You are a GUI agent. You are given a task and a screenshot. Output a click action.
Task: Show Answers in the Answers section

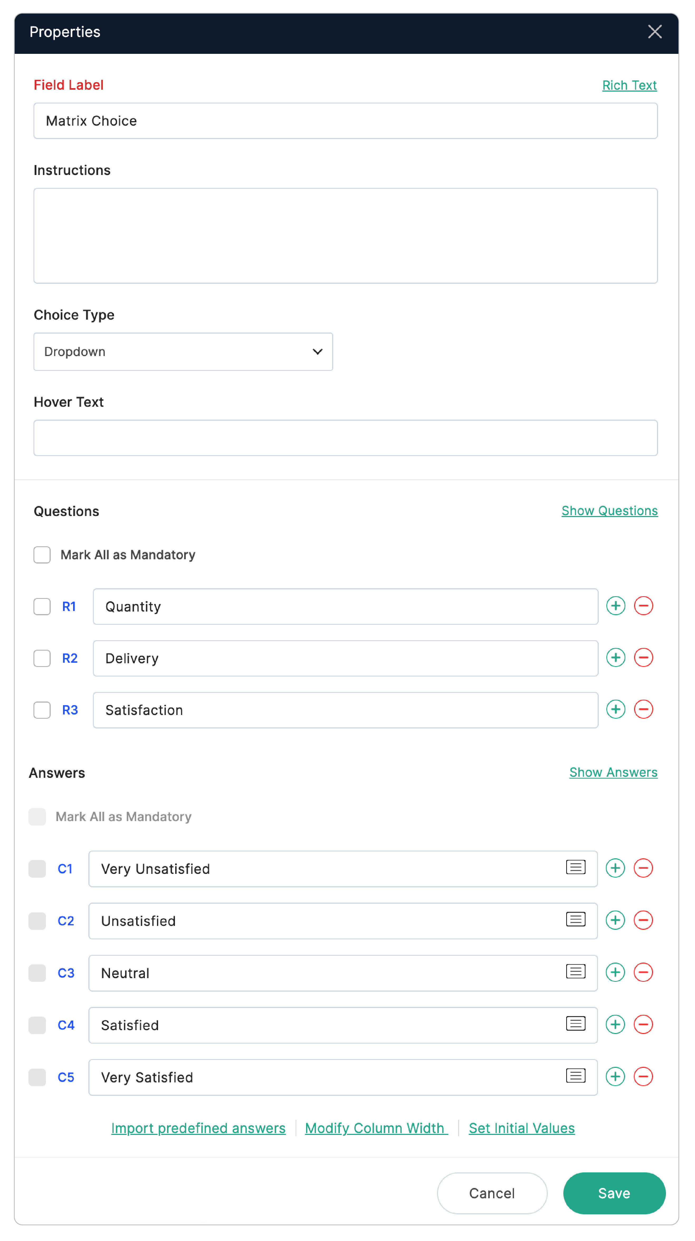[x=613, y=772]
